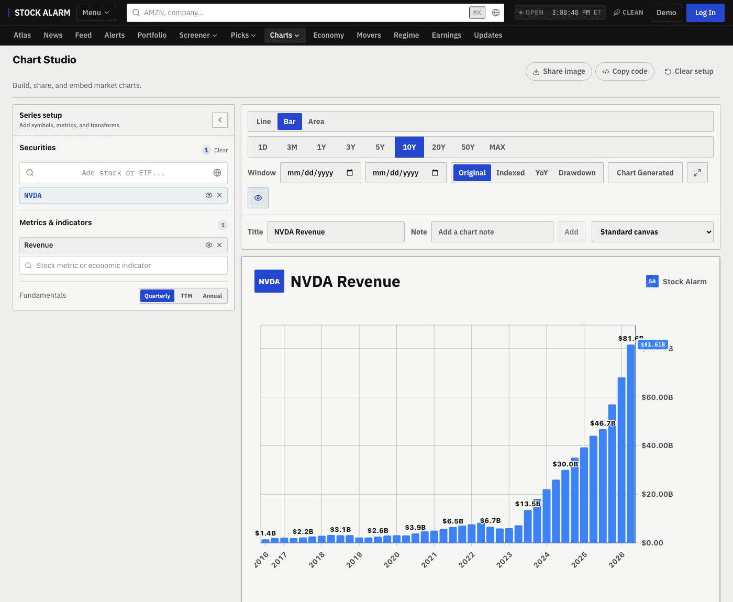Screen dimensions: 733x602
Task: Collapse the Series setup panel
Action: point(220,120)
